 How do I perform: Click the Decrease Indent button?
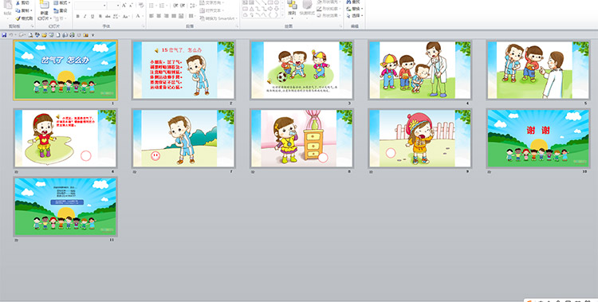[175, 6]
